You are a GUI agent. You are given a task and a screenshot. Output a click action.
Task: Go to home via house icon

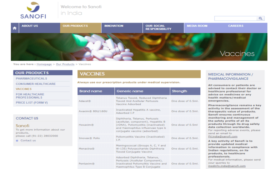coord(15,28)
